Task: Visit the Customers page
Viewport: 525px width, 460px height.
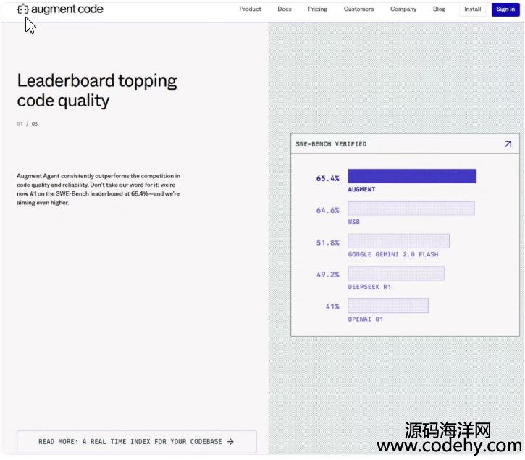Action: 358,9
